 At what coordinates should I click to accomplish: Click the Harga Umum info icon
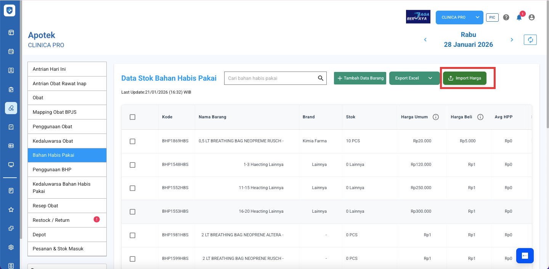point(436,117)
